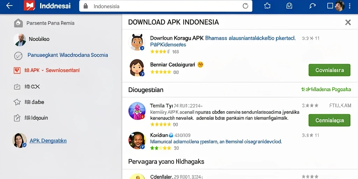Open the Temlla Tyi pink character icon
This screenshot has height=179, width=358.
137,111
